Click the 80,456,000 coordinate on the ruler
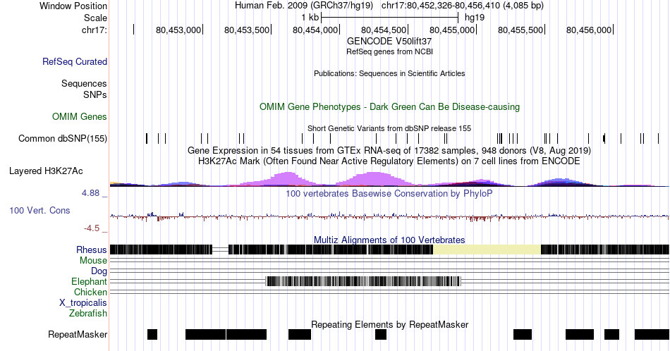This screenshot has width=670, height=351. (589, 30)
